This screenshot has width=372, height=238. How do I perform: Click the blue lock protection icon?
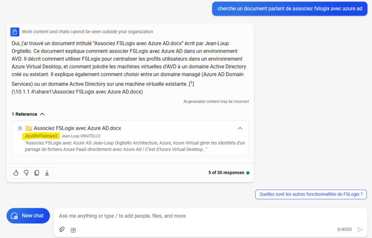point(15,32)
